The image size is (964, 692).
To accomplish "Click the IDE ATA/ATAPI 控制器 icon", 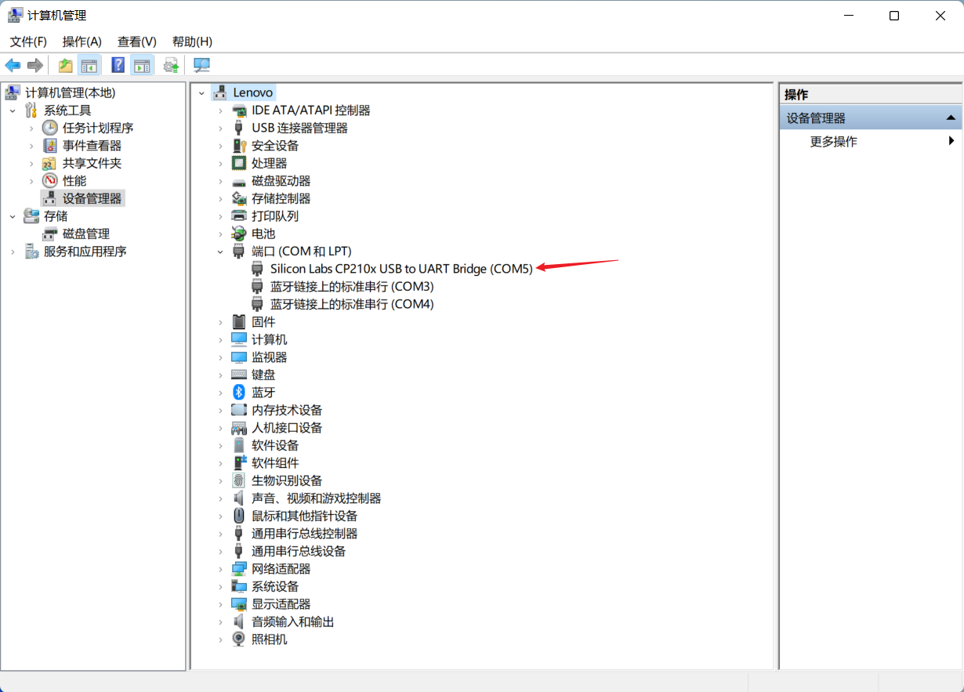I will pyautogui.click(x=239, y=111).
